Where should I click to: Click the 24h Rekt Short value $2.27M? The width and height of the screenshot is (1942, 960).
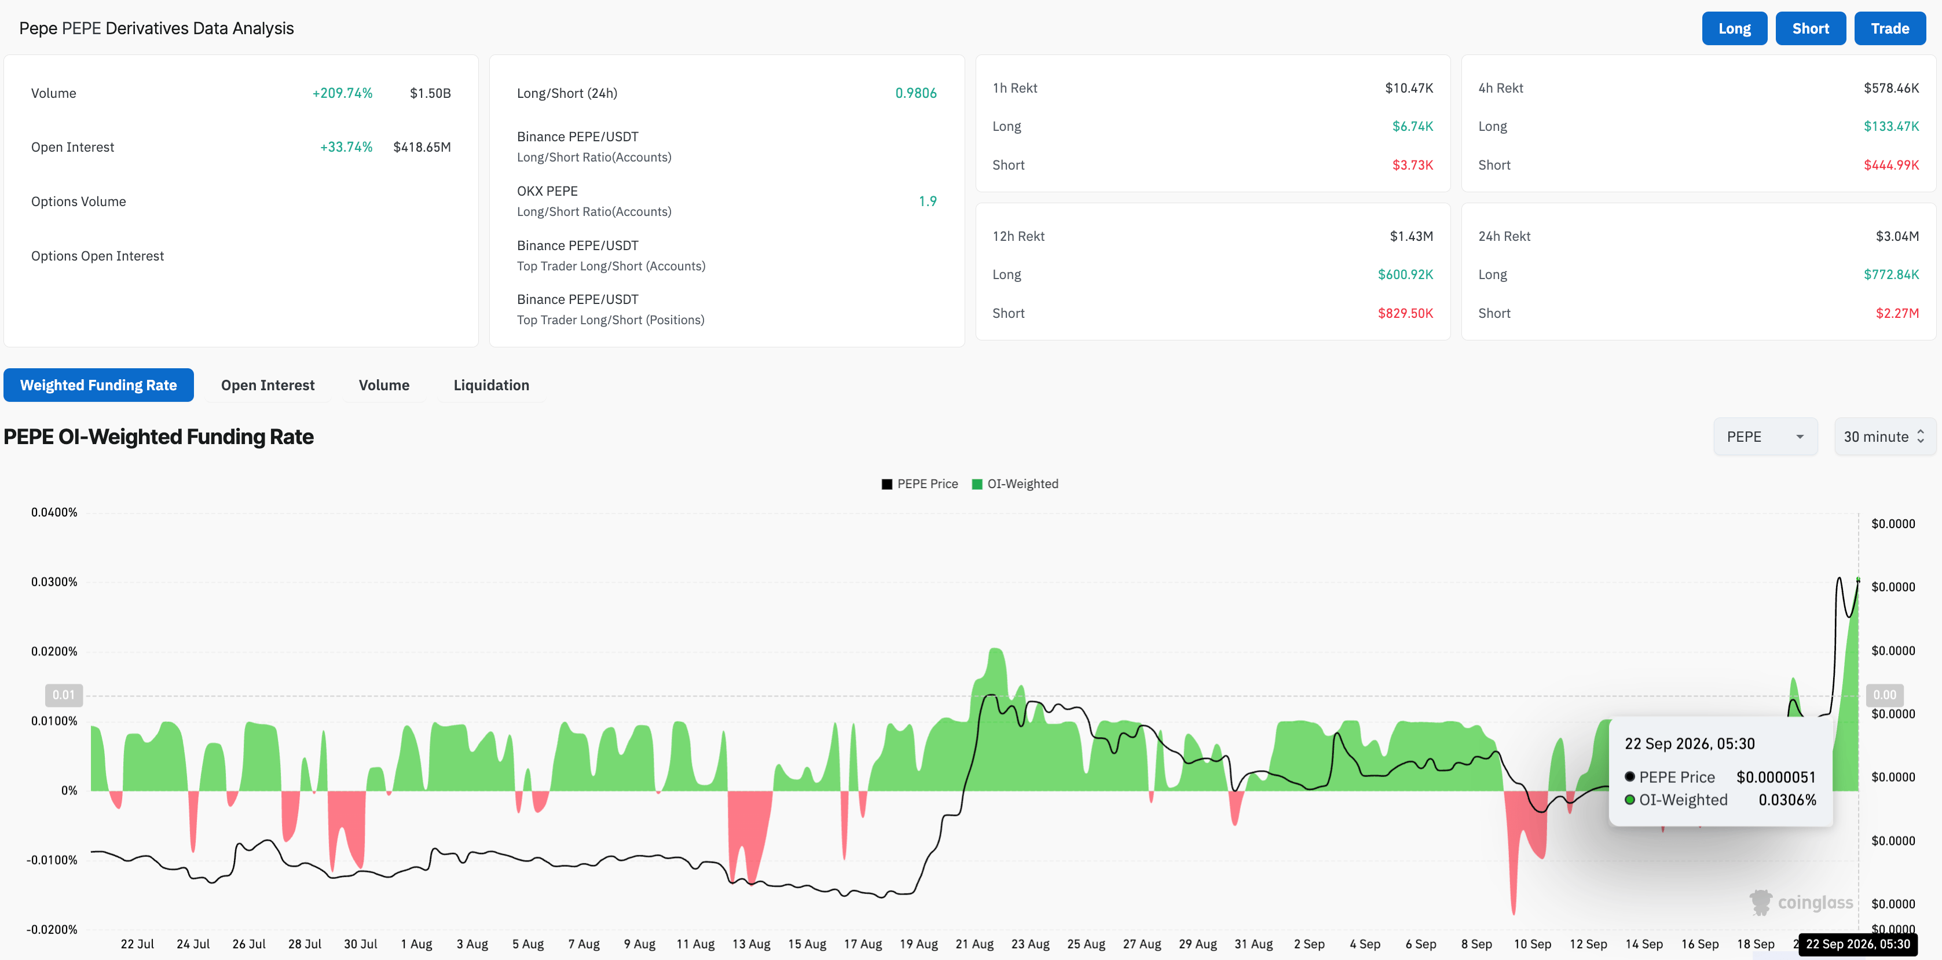pos(1897,313)
